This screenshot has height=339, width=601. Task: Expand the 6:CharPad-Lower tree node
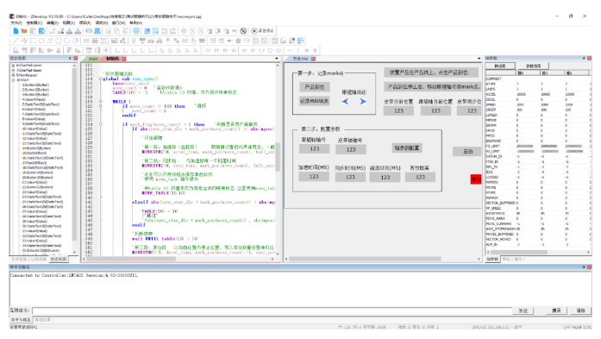coord(13,66)
